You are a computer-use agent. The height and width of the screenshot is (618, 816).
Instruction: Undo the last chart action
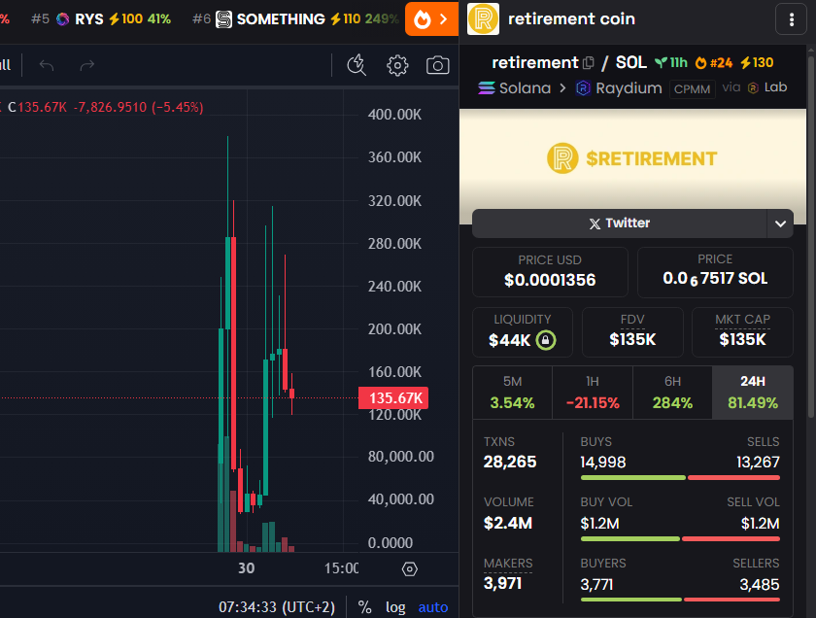click(47, 65)
